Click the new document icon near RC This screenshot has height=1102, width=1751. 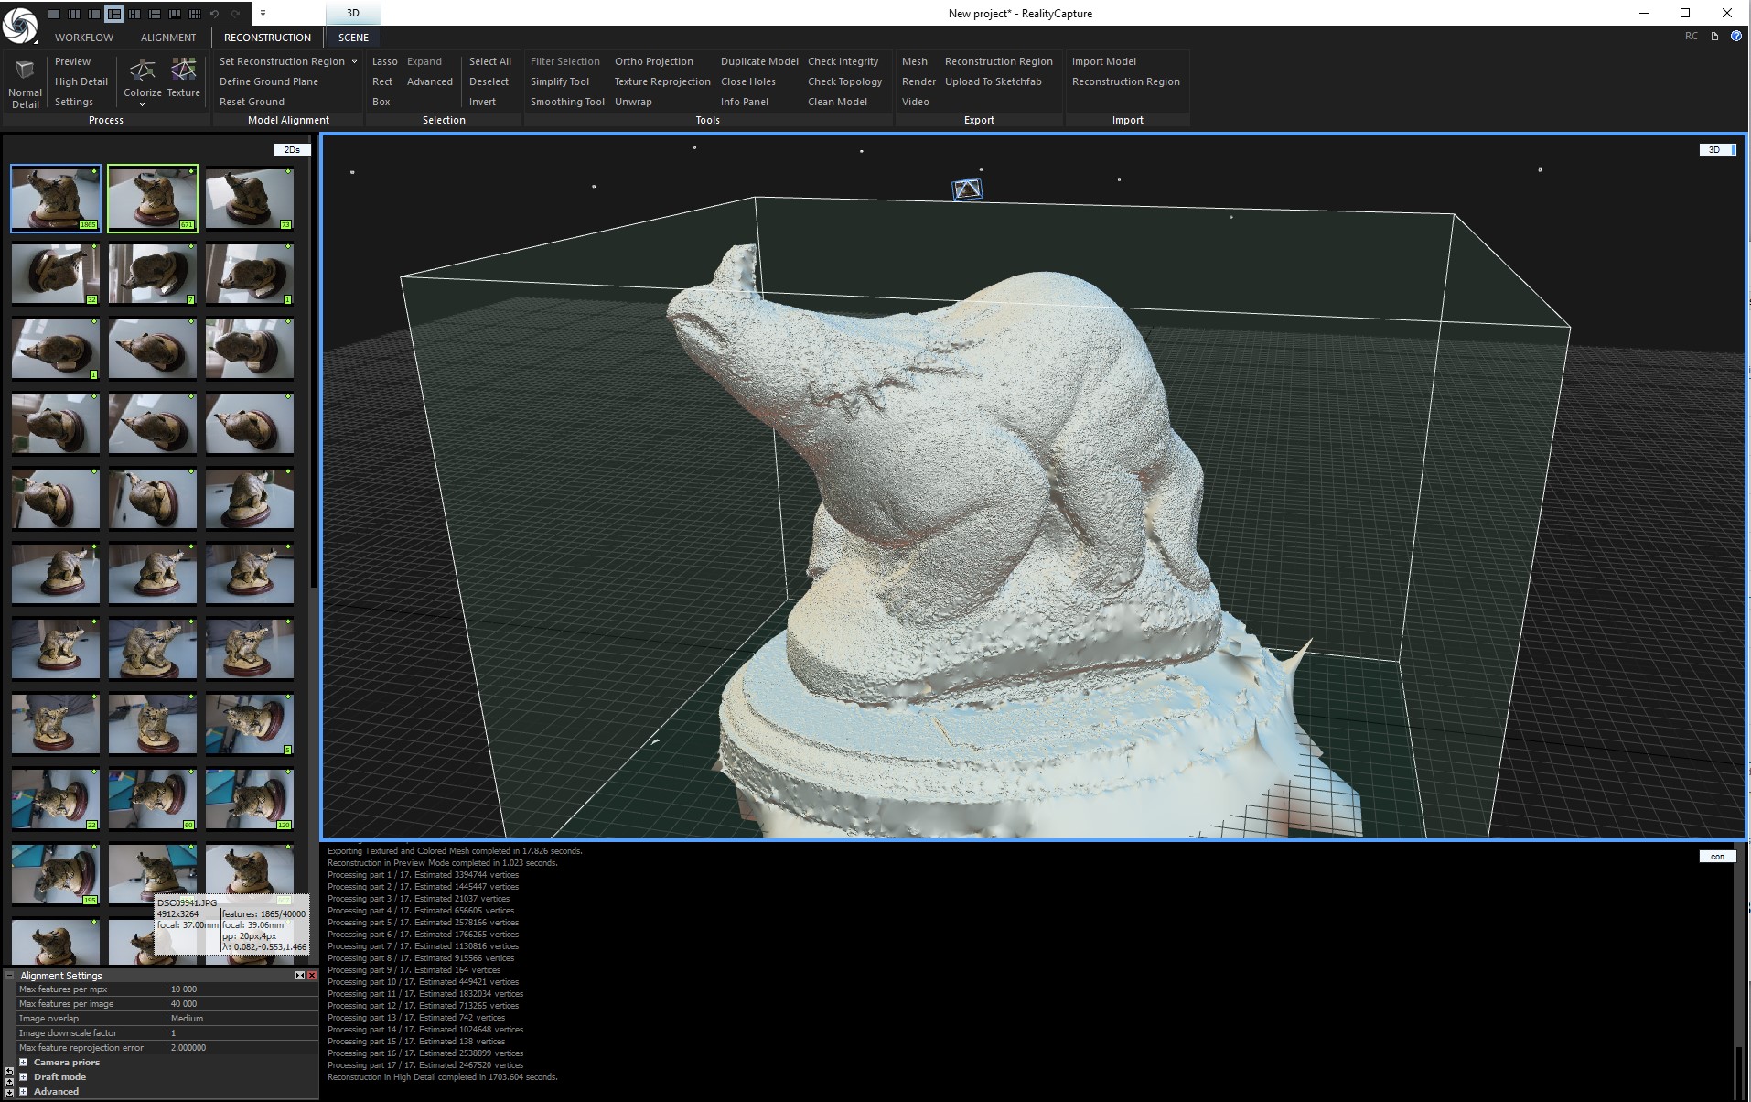coord(1714,37)
